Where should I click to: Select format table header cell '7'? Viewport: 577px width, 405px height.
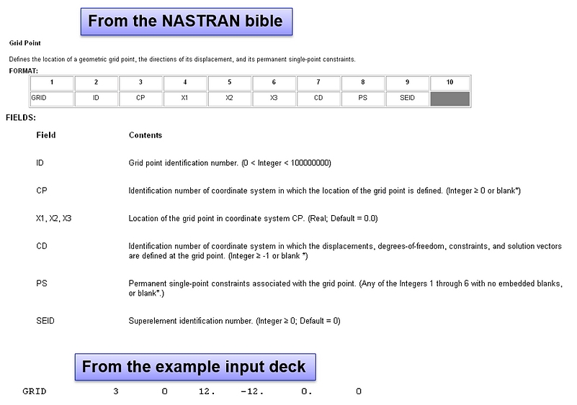pos(318,83)
